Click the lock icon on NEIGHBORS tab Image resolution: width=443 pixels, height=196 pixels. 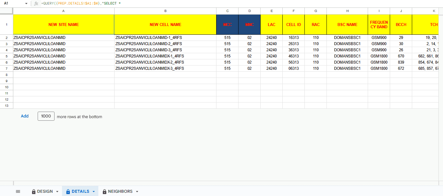105,192
